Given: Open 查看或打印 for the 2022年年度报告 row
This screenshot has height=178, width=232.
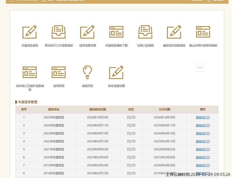Looking at the screenshot, I should [x=203, y=141].
